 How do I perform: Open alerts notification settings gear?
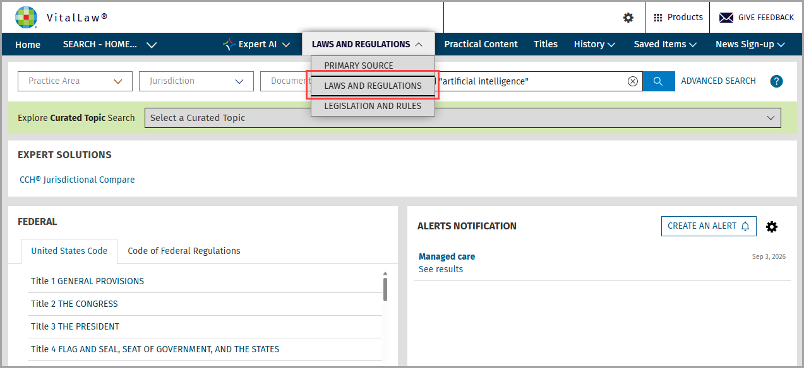point(772,227)
